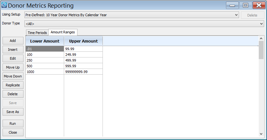Close the window with the red X
The width and height of the screenshot is (267, 140).
(259, 5)
